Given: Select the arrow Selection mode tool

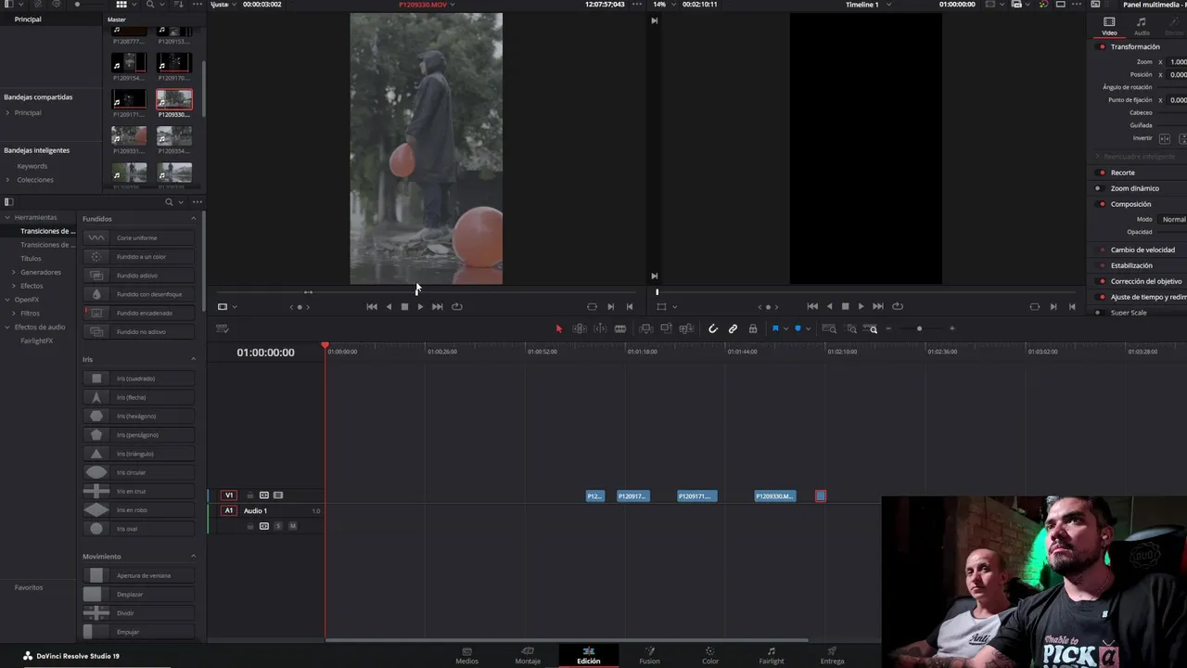Looking at the screenshot, I should [558, 328].
